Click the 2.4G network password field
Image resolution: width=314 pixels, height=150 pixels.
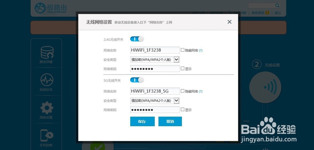pyautogui.click(x=155, y=69)
